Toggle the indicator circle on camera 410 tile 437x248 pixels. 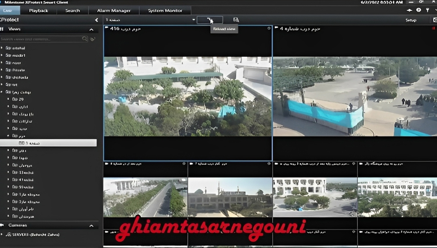(x=269, y=28)
